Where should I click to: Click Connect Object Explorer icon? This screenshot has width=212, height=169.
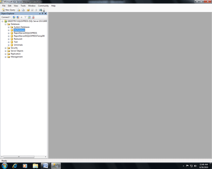pos(14,17)
